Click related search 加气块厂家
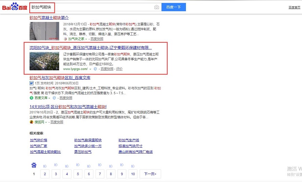The width and height of the screenshot is (302, 182). [38, 146]
